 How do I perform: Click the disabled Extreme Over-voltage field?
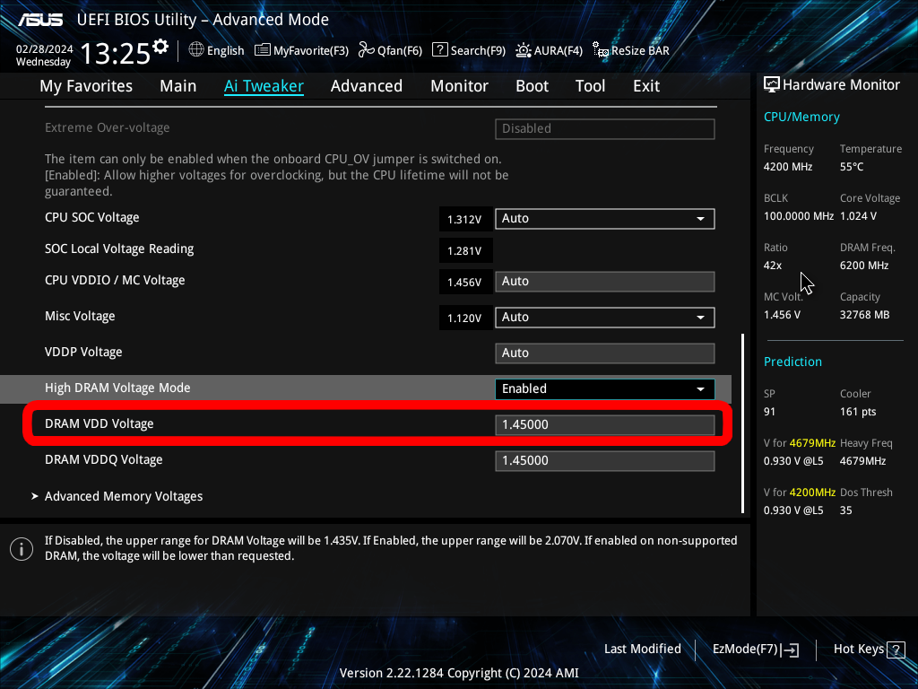[x=605, y=129]
